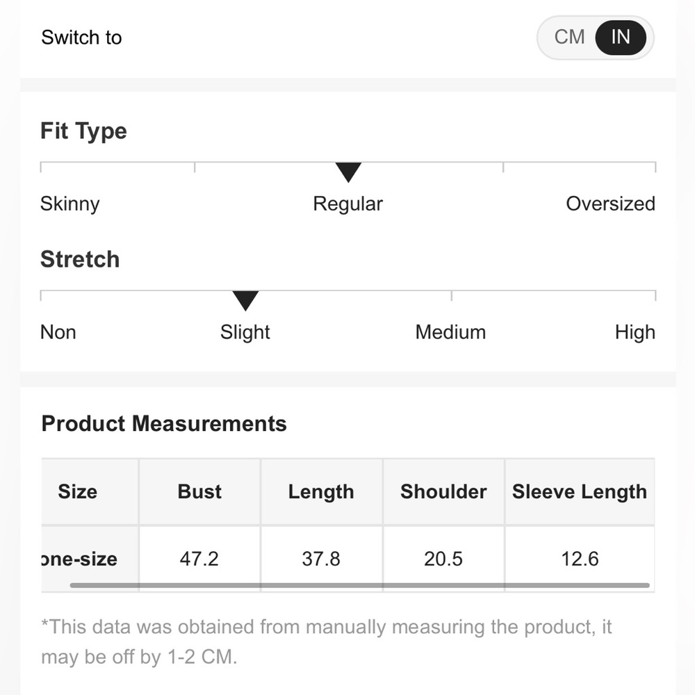Click the Regular fit label

pyautogui.click(x=347, y=204)
